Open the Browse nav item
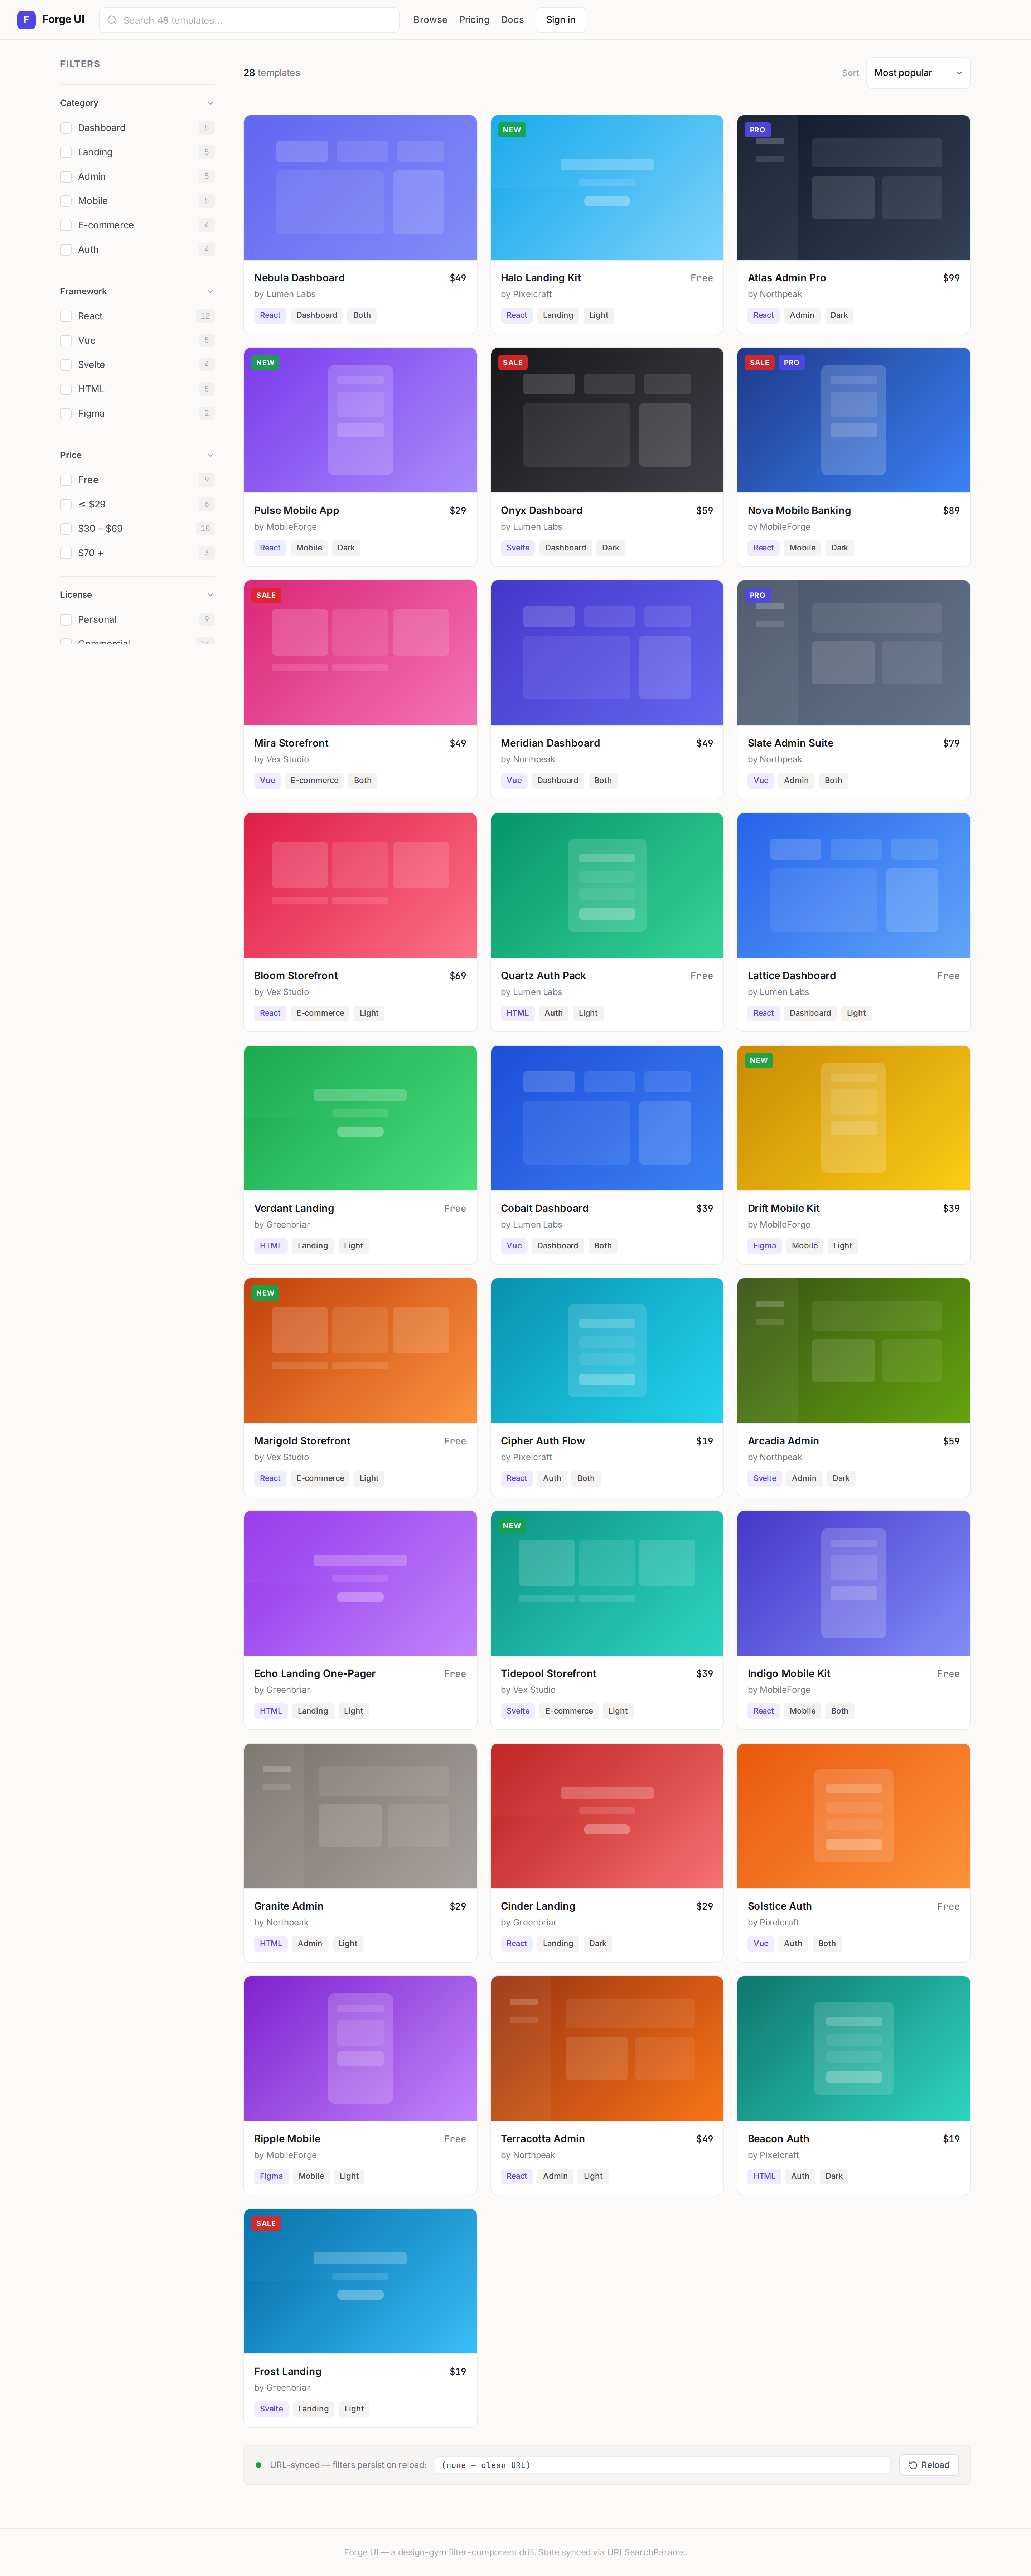This screenshot has width=1031, height=2576. pos(430,20)
